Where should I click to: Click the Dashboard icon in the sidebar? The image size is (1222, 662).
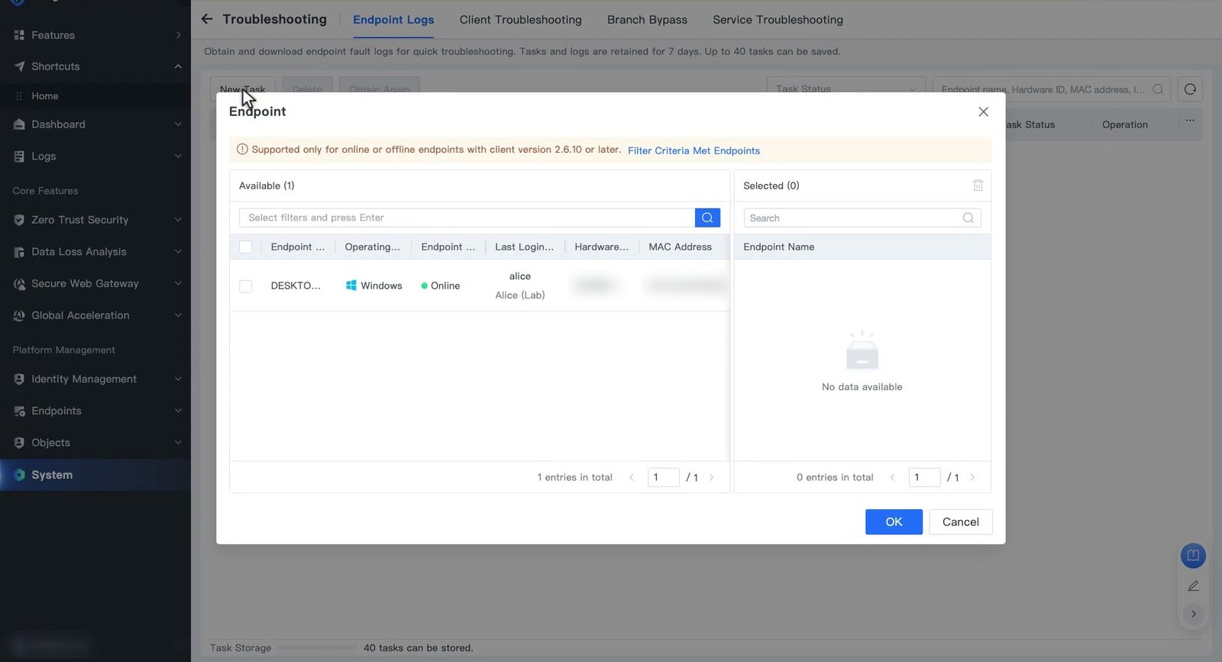click(19, 124)
